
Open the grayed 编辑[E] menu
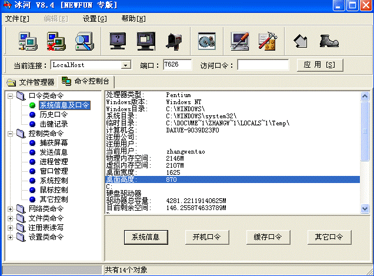pyautogui.click(x=56, y=19)
